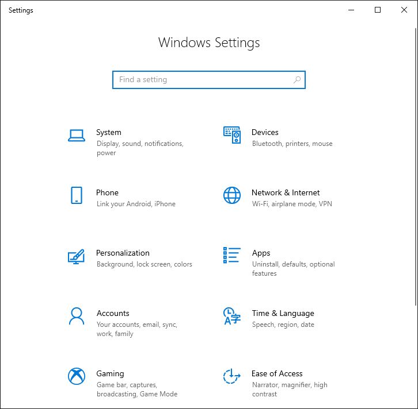Open the Network & Internet globe icon
Viewport: 418px width, 409px height.
click(x=232, y=195)
